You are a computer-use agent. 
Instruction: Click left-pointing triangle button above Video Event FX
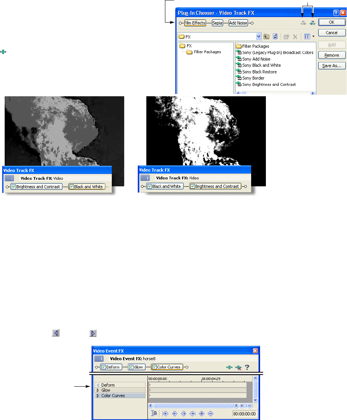[x=56, y=333]
